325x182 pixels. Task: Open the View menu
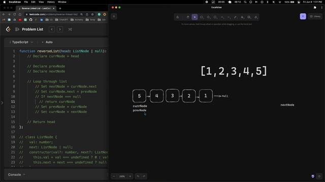[x=41, y=2]
